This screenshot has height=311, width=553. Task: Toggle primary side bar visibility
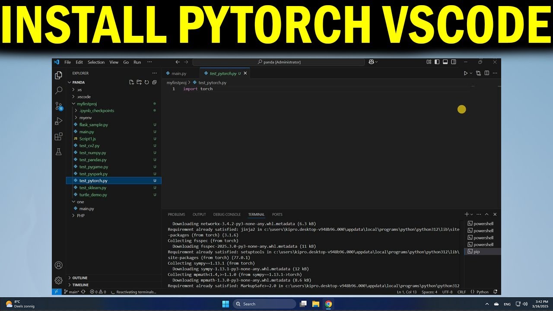437,62
